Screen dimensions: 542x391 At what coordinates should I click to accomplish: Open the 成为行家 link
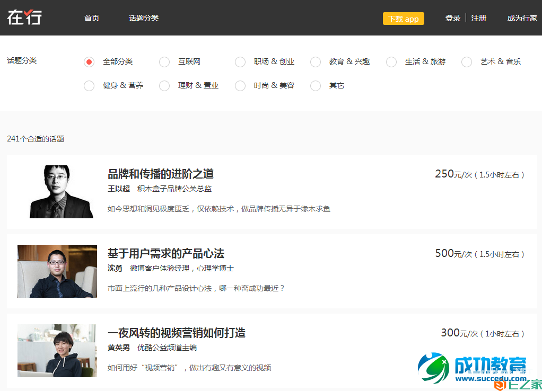click(521, 17)
